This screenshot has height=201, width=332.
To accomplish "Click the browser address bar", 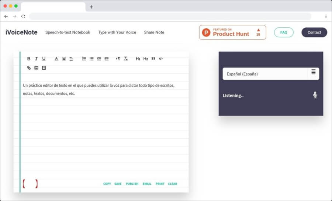I will pos(170,16).
